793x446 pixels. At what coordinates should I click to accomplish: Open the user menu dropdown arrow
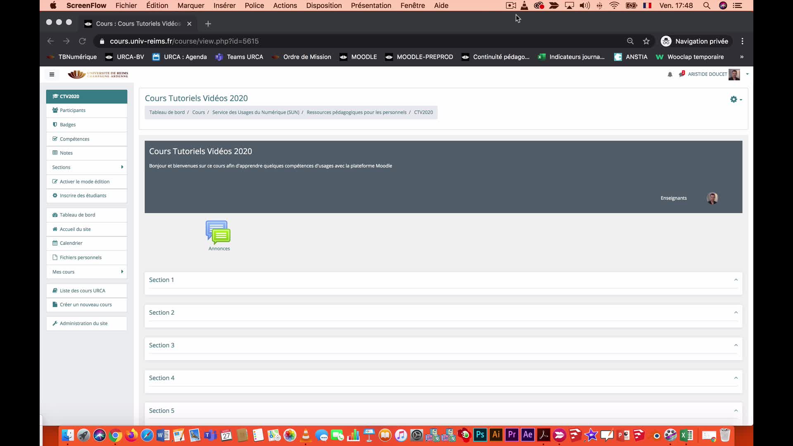click(x=747, y=74)
